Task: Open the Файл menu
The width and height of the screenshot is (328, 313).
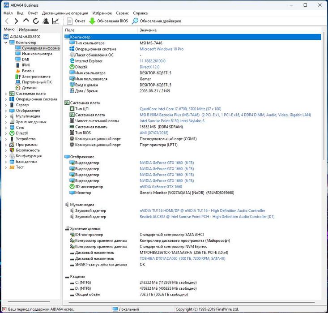Action: point(8,13)
